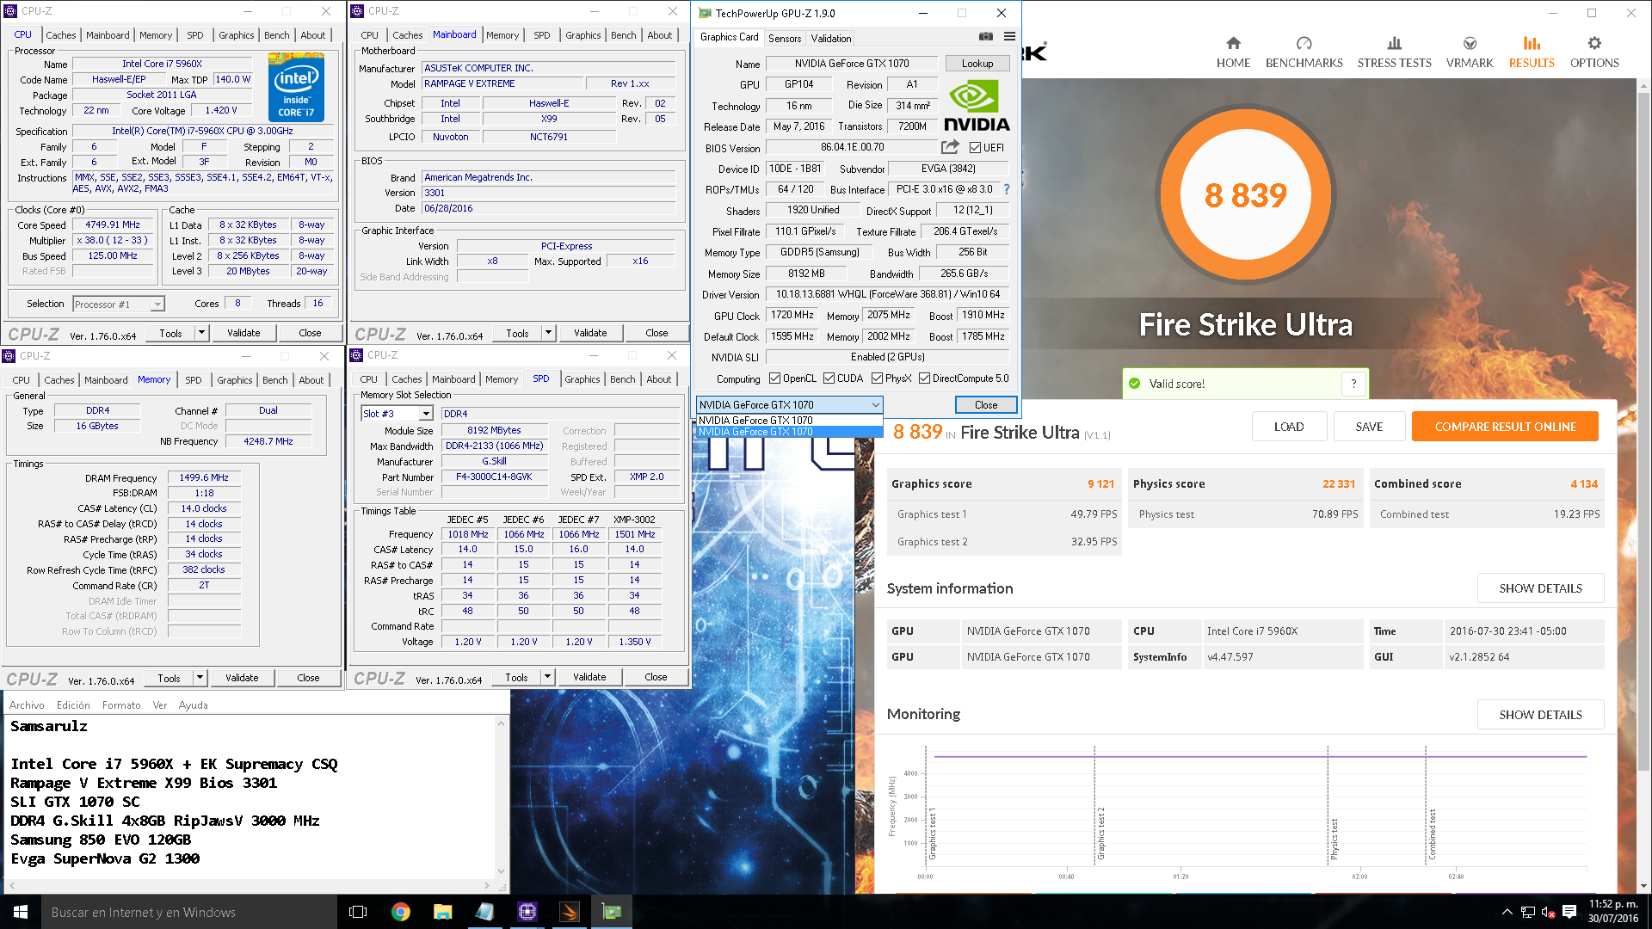Click LOAD button in 3DMark
This screenshot has width=1652, height=929.
(x=1289, y=427)
